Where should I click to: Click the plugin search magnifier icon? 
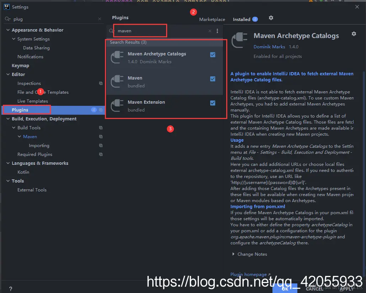(x=111, y=31)
